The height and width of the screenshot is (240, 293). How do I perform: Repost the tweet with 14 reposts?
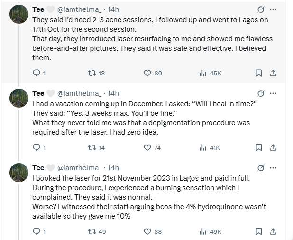coord(92,148)
